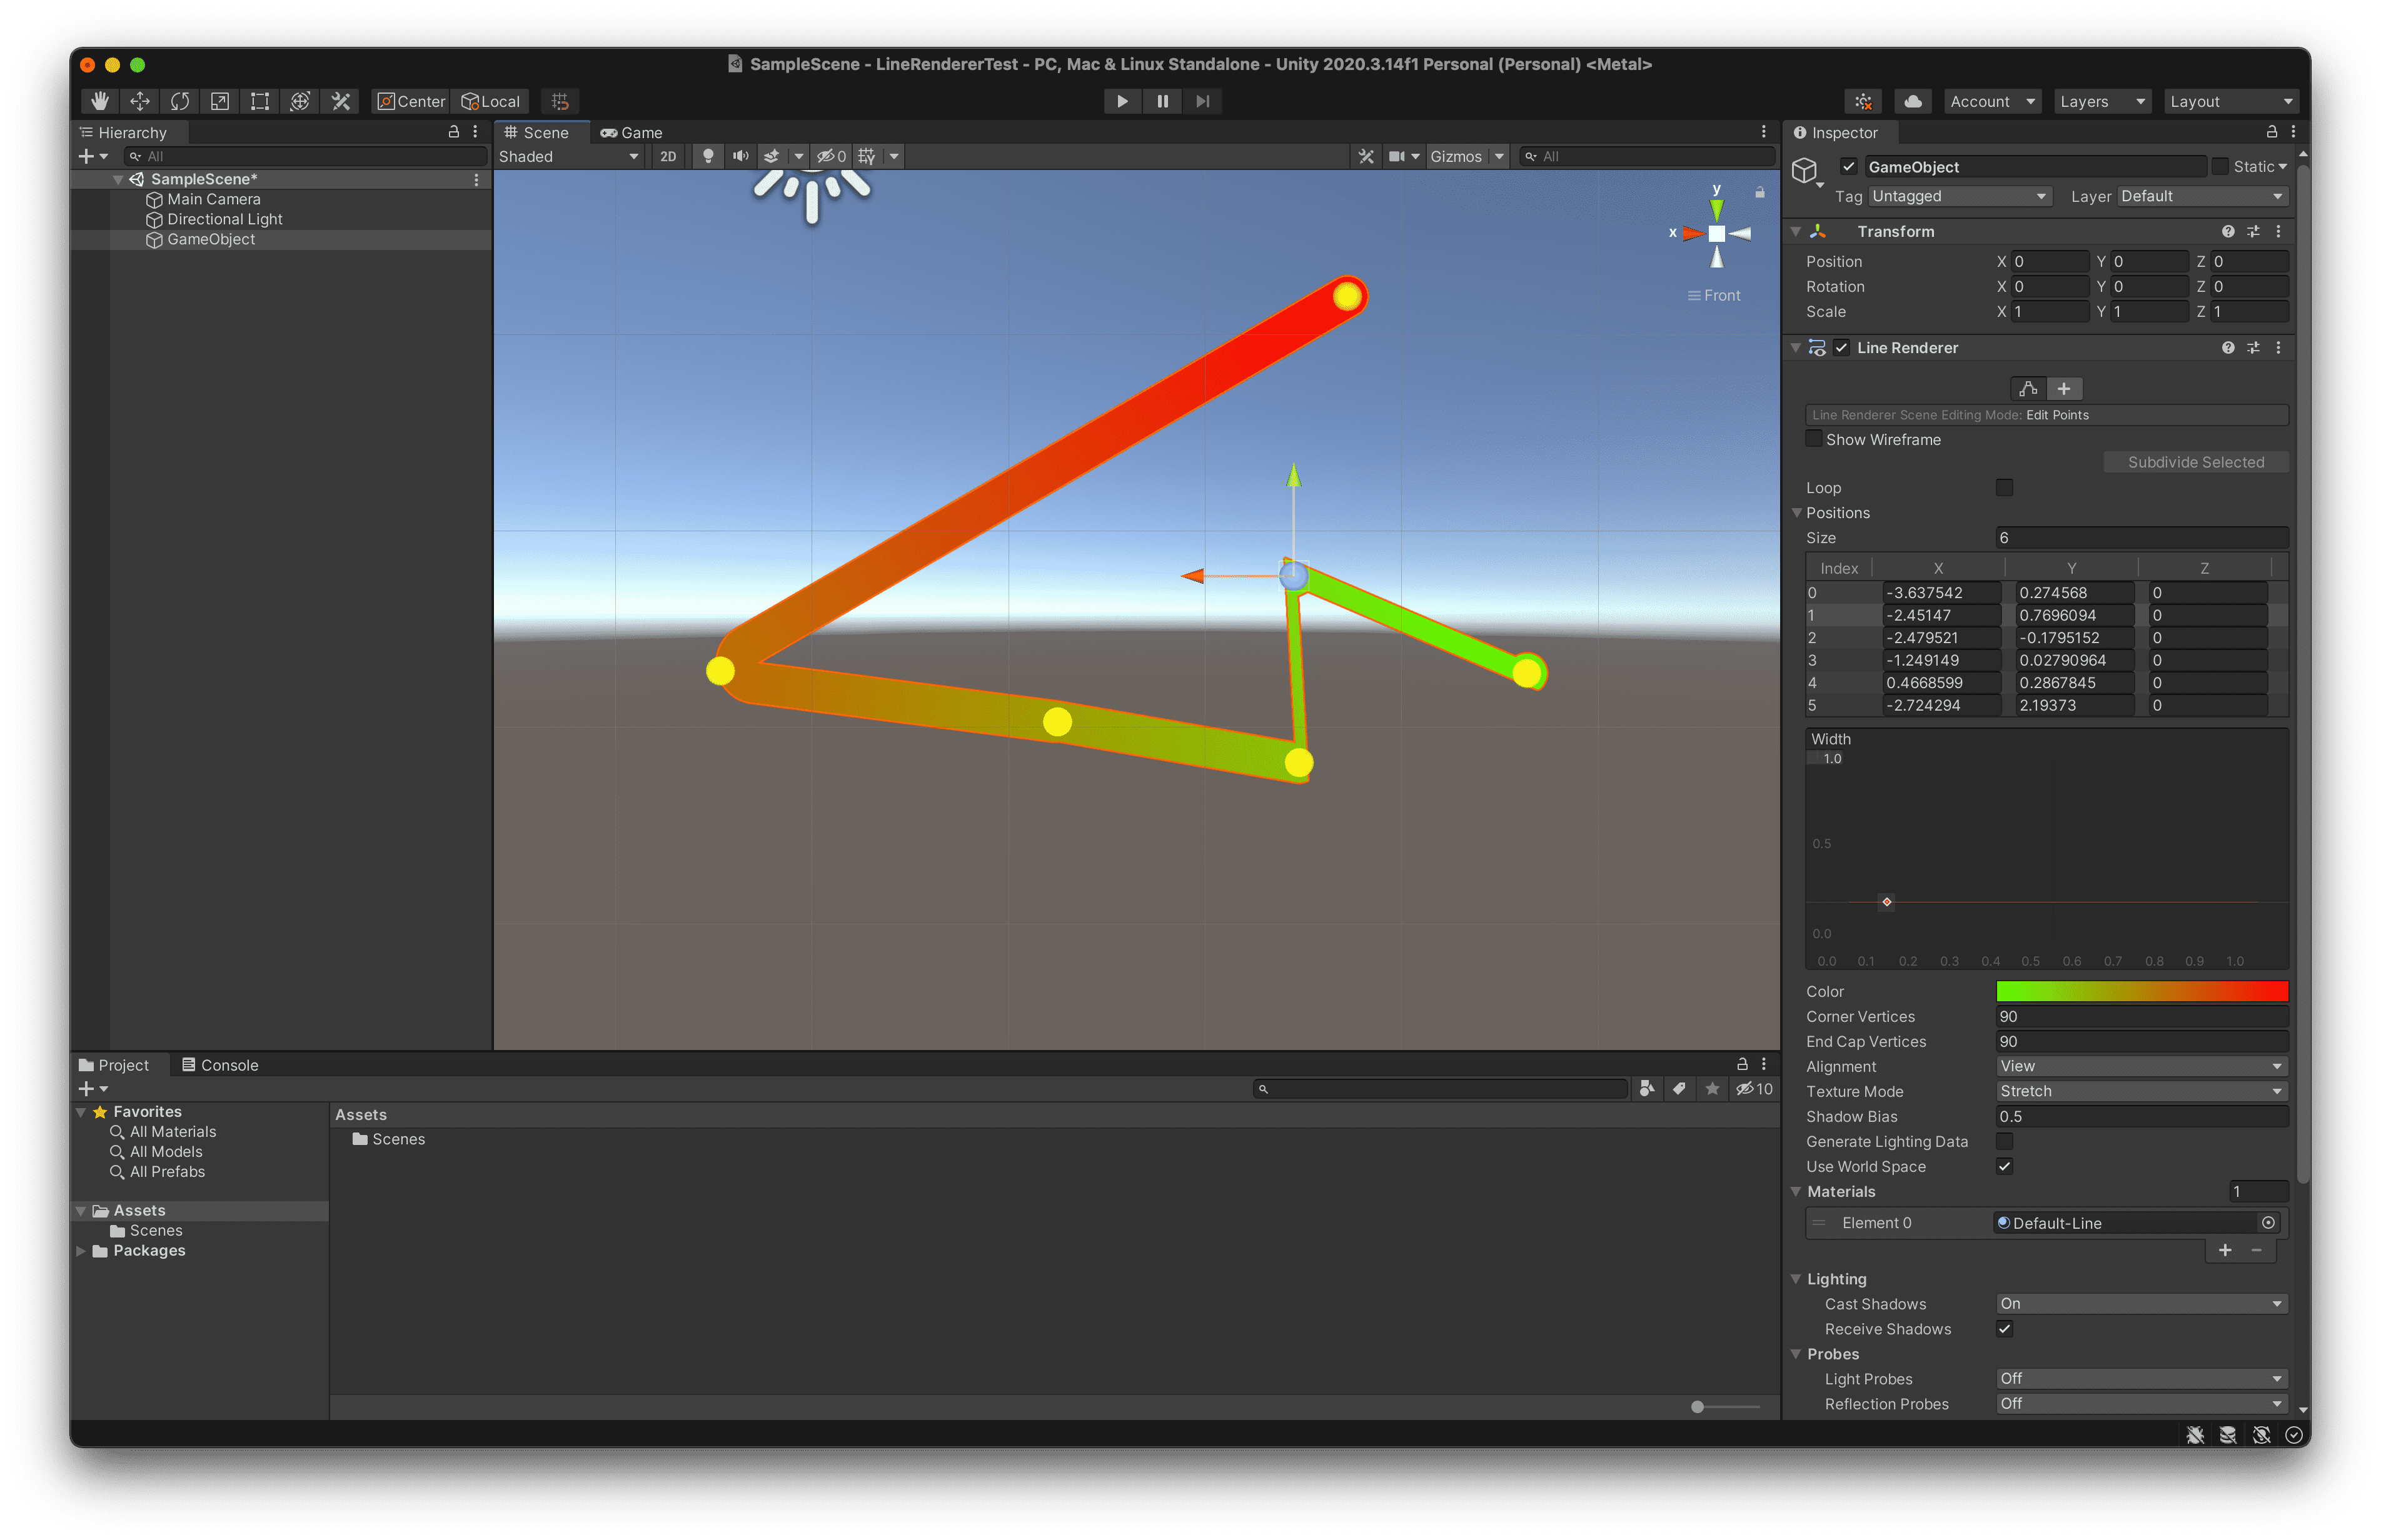Select Directional Light in Hierarchy
The height and width of the screenshot is (1540, 2381).
point(224,219)
